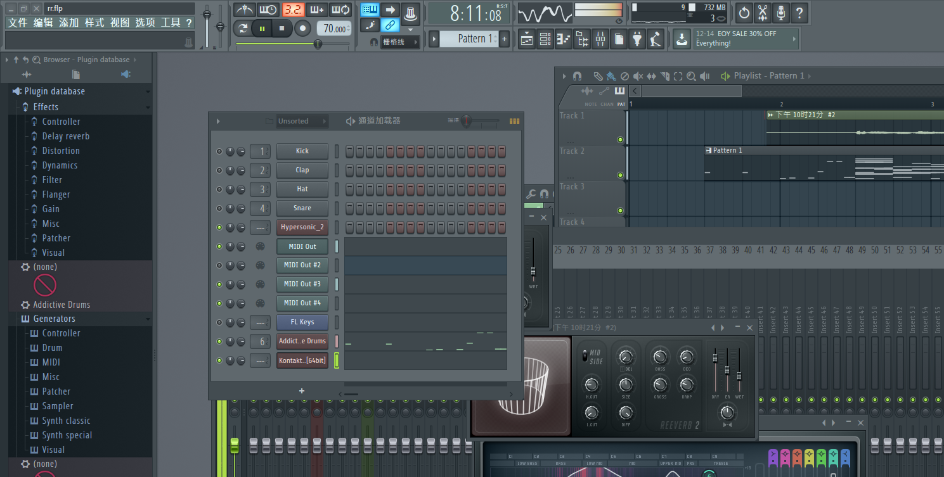Click the download content library icon

tap(681, 39)
